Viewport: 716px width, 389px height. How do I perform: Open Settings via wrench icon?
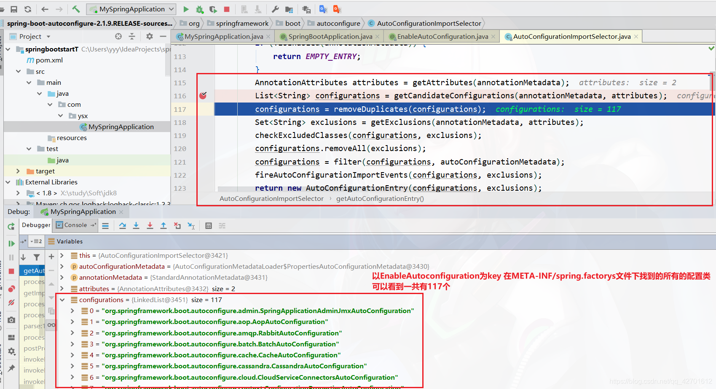[275, 9]
